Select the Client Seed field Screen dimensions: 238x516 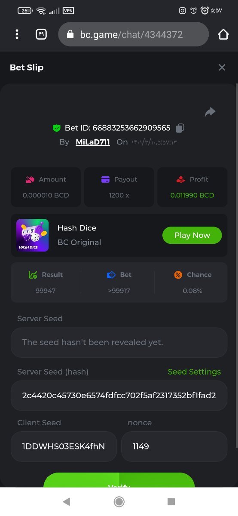(64, 446)
